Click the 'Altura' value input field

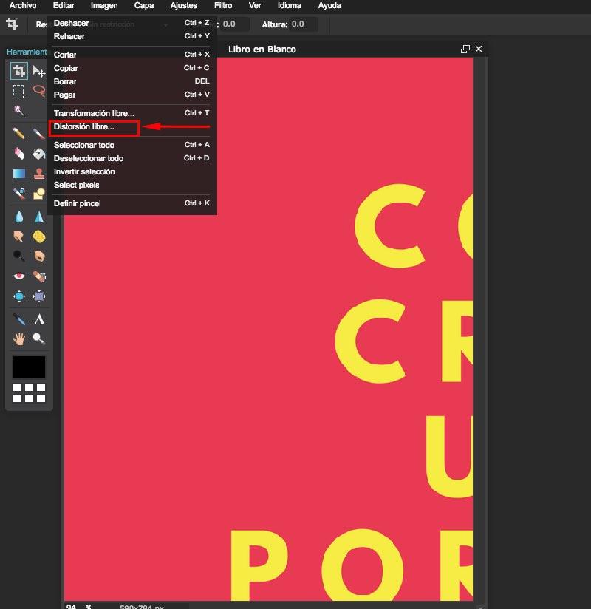click(299, 24)
